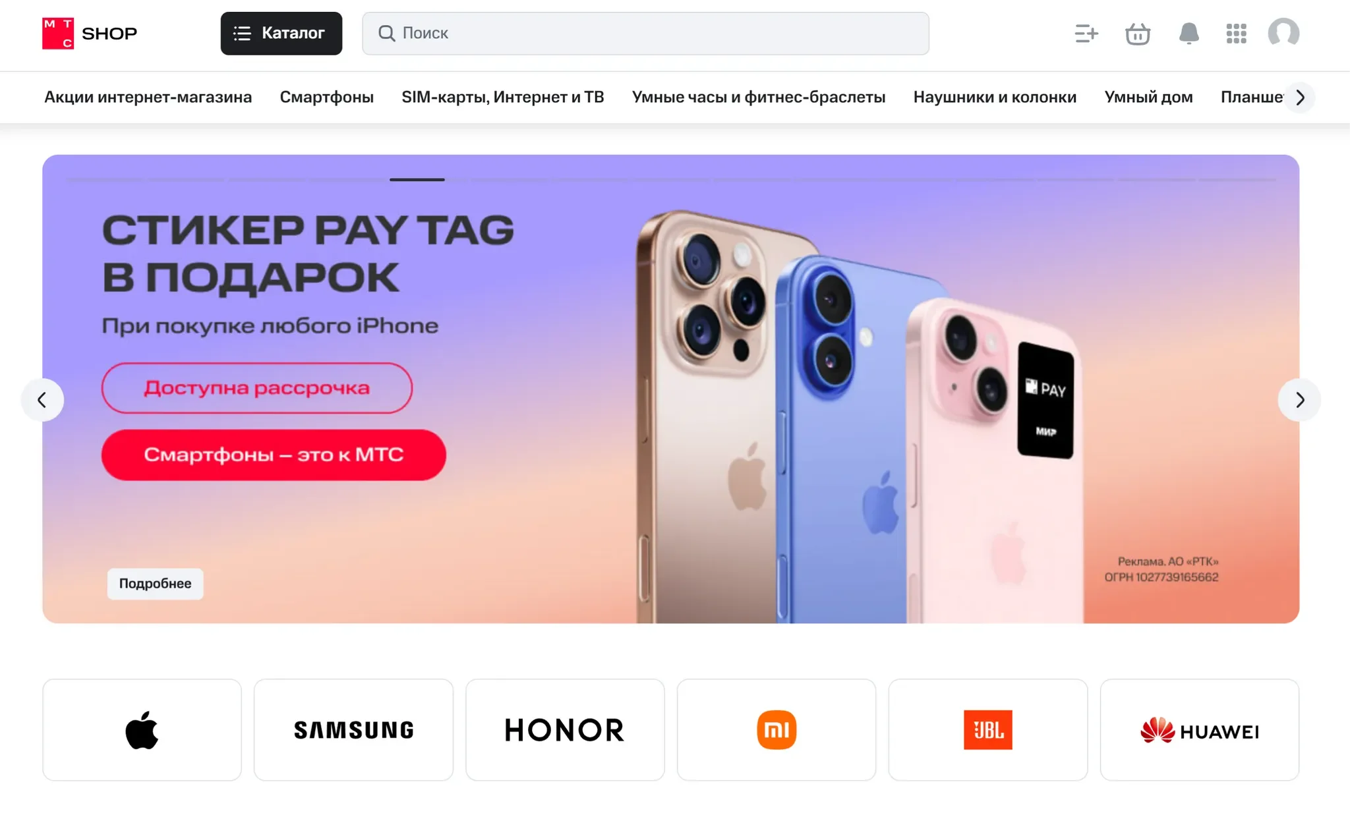The height and width of the screenshot is (815, 1350).
Task: Go to the MTS Shop logo home
Action: (x=90, y=33)
